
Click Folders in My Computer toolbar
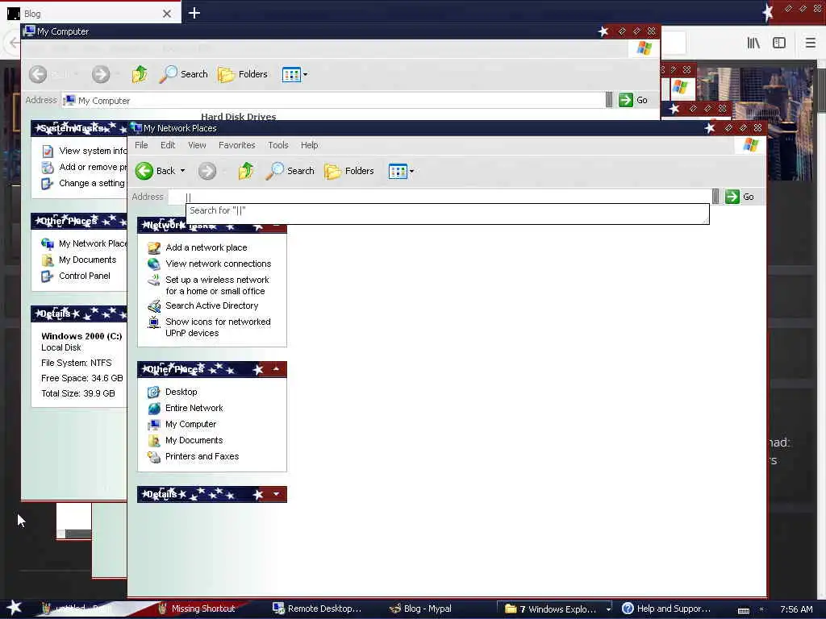[243, 74]
